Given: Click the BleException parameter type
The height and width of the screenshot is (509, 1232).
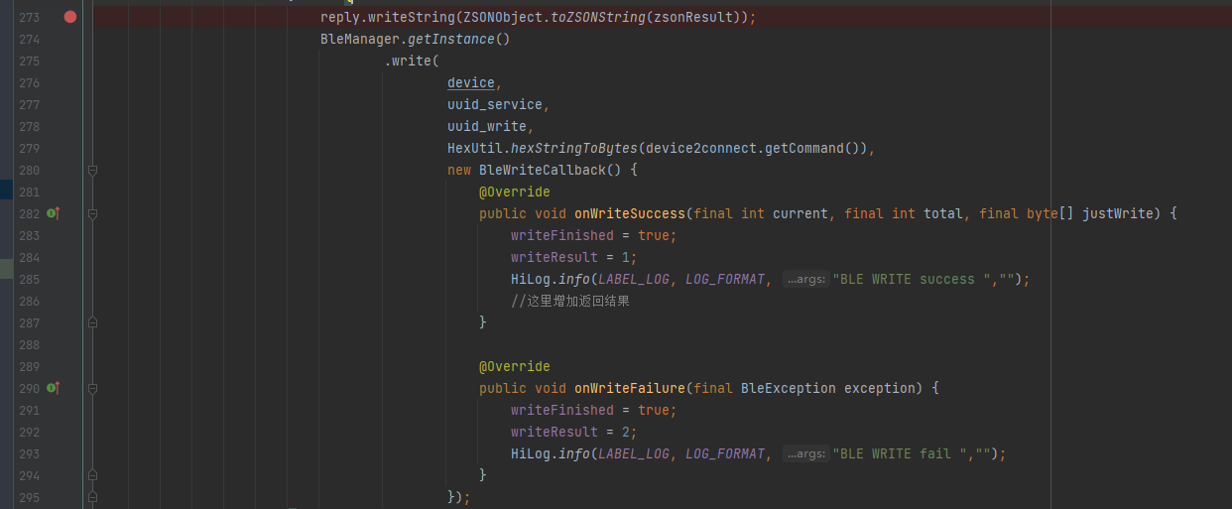Looking at the screenshot, I should tap(789, 388).
